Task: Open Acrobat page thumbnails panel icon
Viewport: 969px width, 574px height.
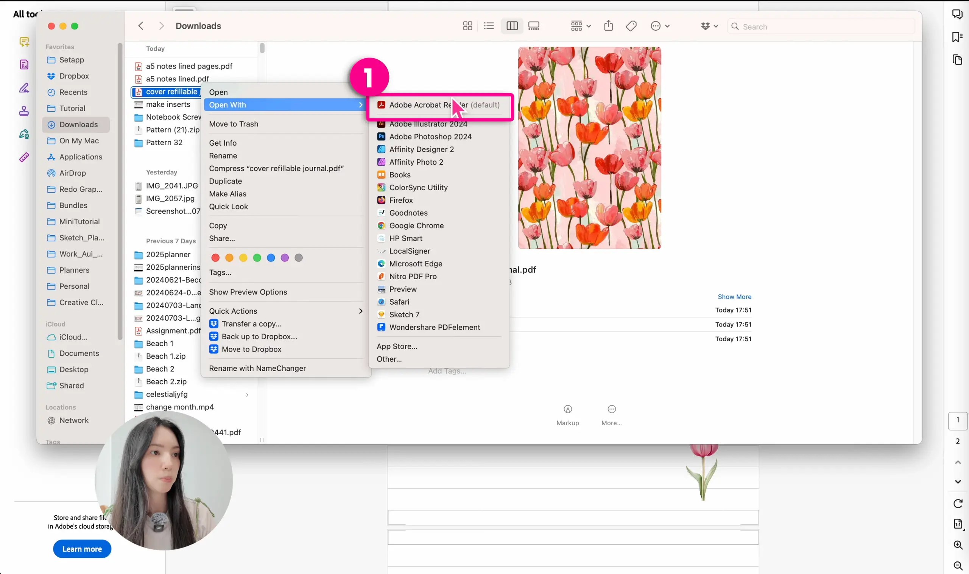Action: [x=957, y=60]
